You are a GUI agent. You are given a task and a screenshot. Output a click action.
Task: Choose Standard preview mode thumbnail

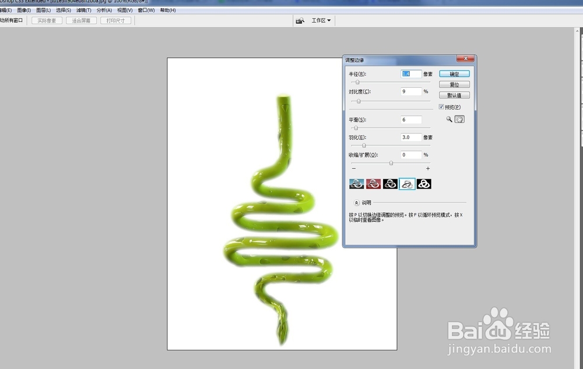click(357, 184)
